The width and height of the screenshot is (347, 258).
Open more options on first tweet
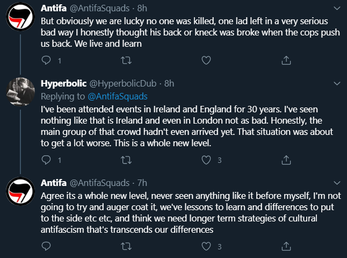337,9
